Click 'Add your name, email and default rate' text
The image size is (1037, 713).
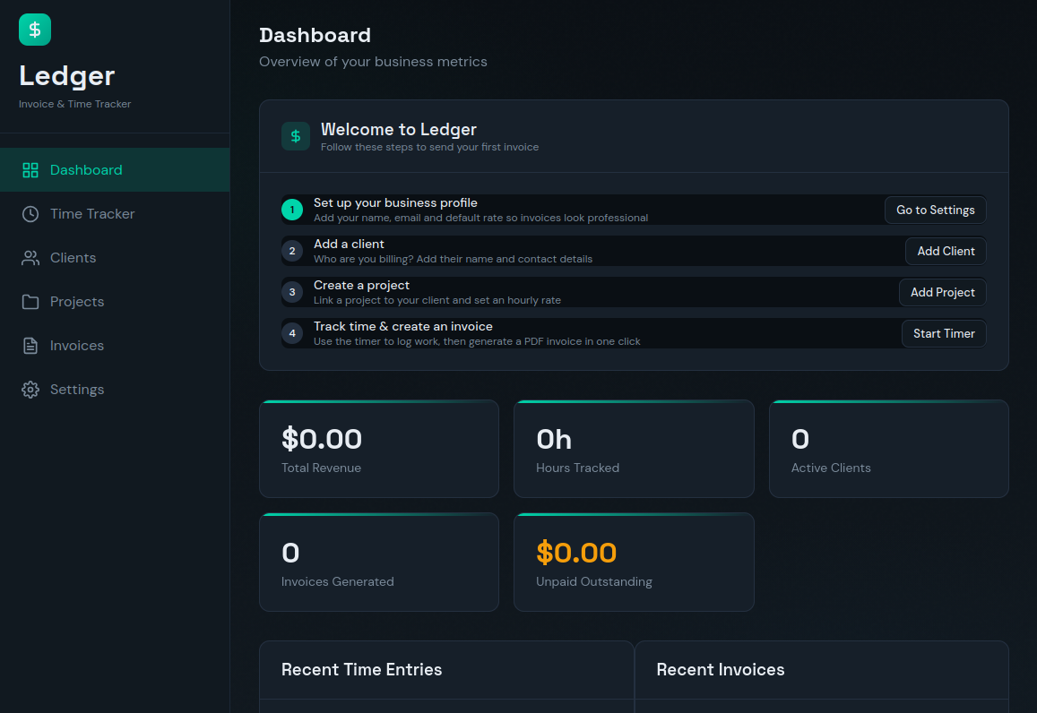[x=480, y=218]
